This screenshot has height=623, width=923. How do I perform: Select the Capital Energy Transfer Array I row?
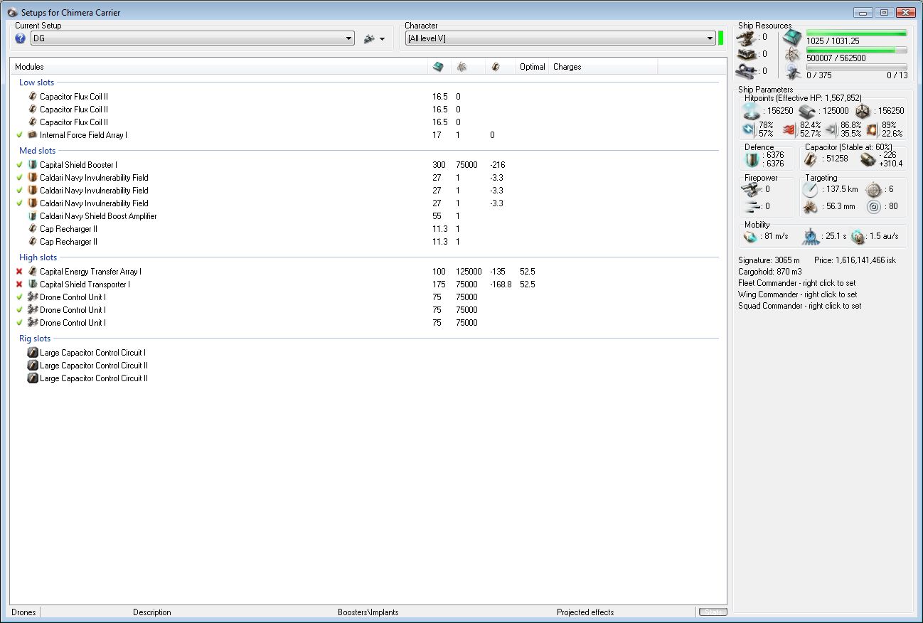click(368, 272)
